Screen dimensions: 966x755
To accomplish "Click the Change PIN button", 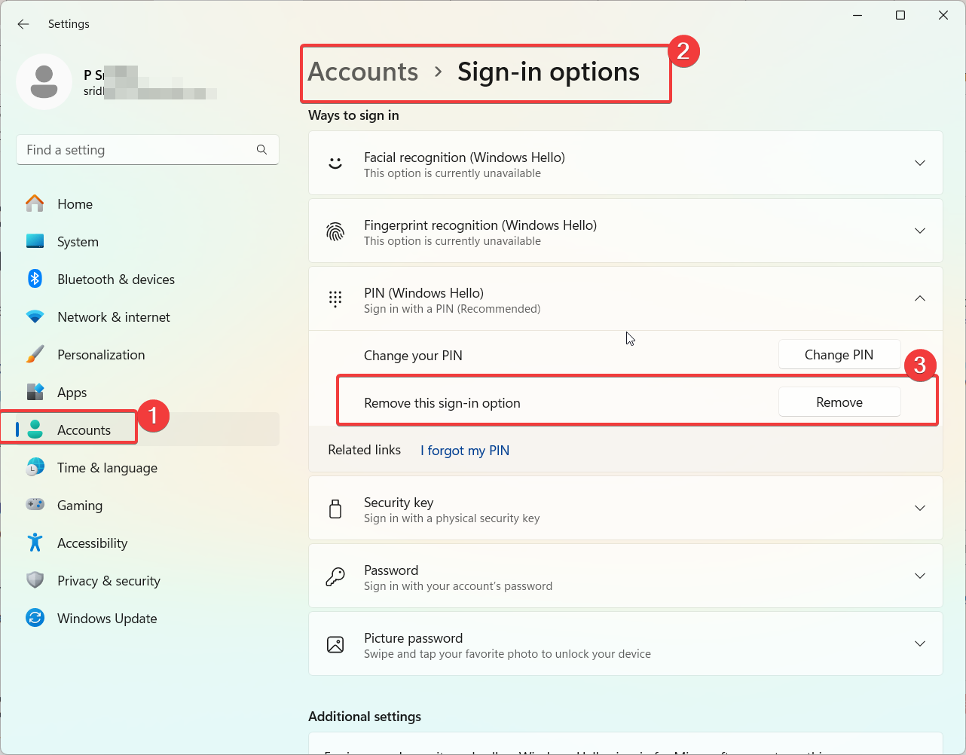I will click(839, 354).
